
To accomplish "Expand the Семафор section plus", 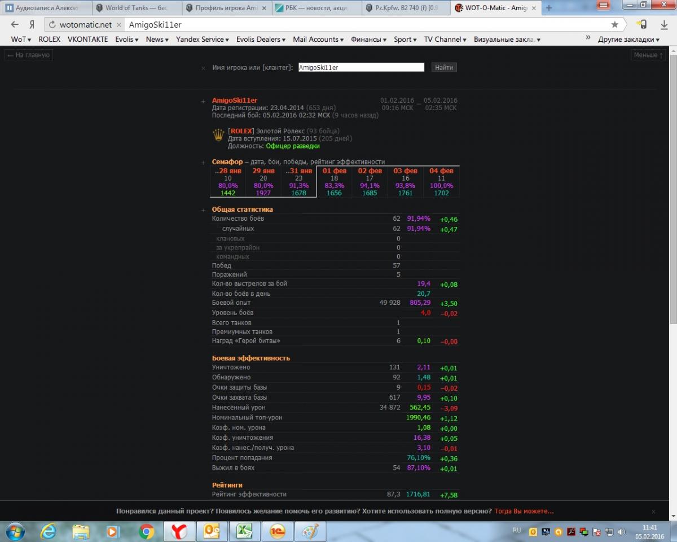I will tap(204, 163).
